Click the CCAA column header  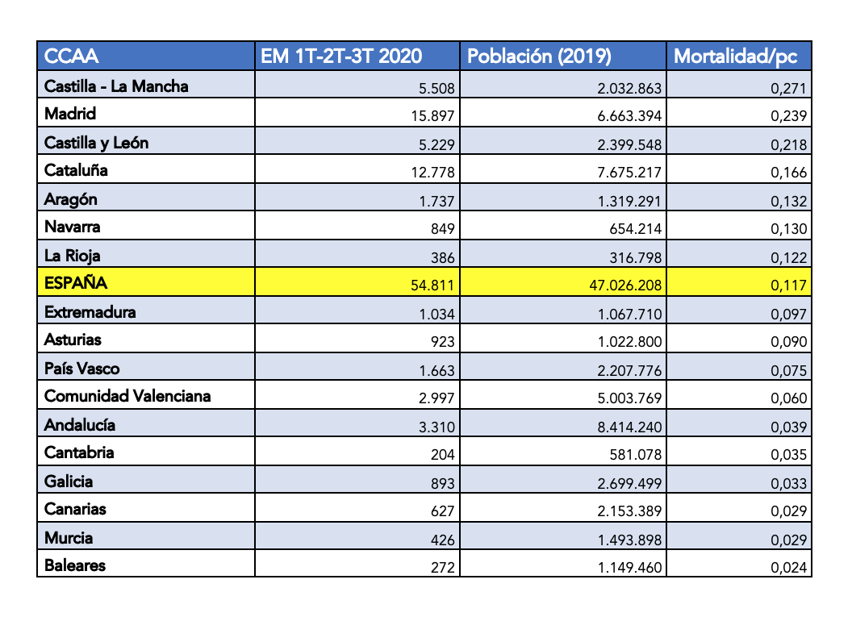(x=72, y=56)
